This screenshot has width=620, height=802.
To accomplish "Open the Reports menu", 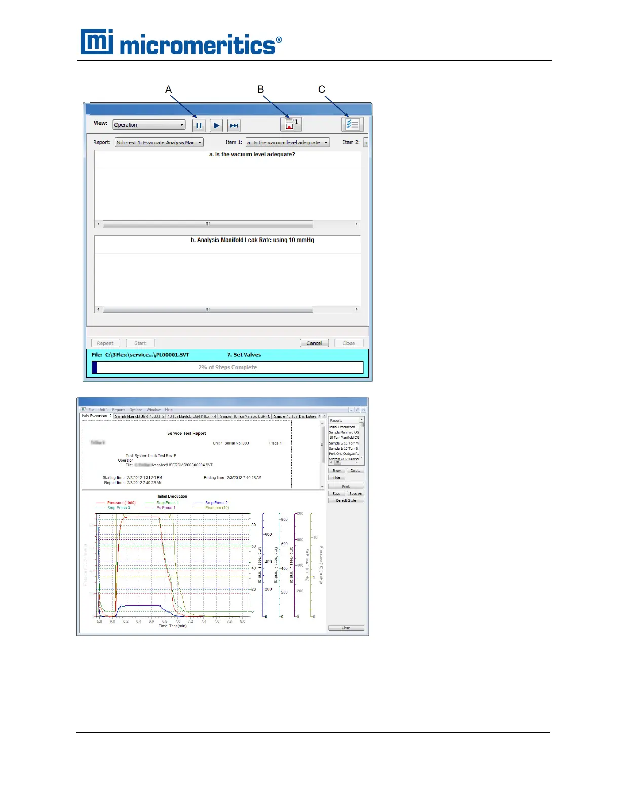I will [x=119, y=410].
